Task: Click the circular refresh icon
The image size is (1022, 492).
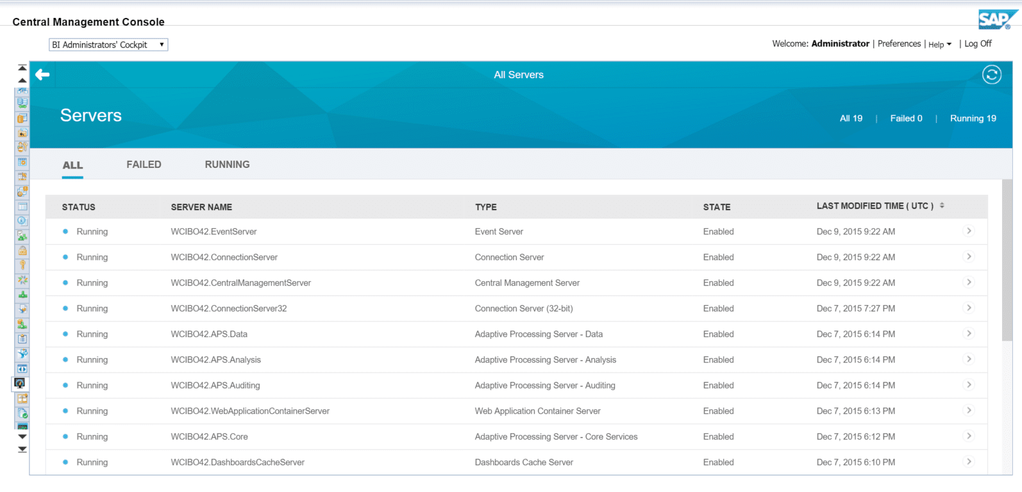Action: point(992,75)
